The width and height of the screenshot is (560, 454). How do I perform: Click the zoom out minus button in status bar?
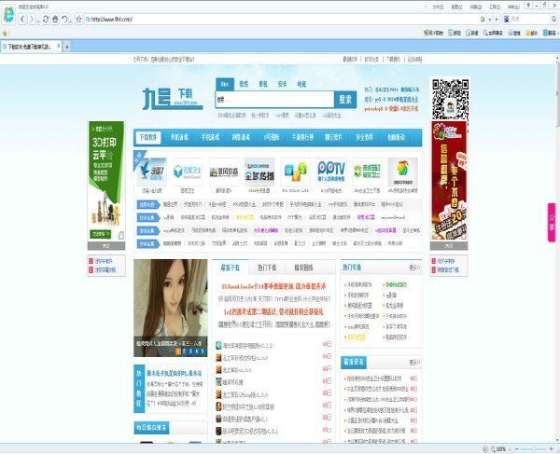click(516, 449)
